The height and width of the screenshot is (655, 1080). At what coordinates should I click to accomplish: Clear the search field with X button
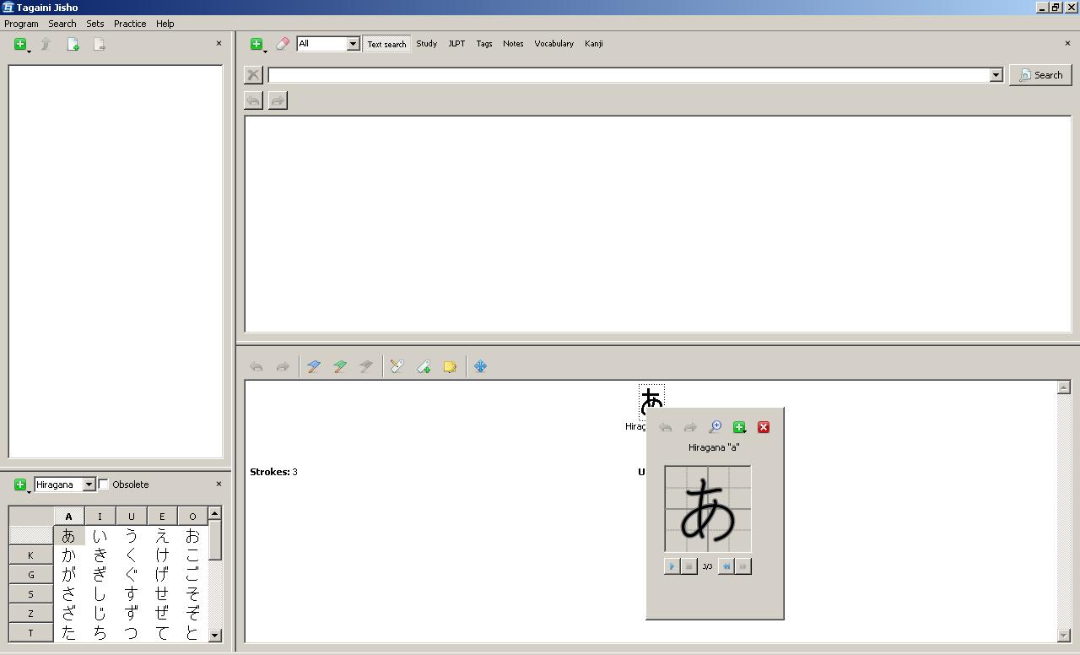[x=253, y=75]
